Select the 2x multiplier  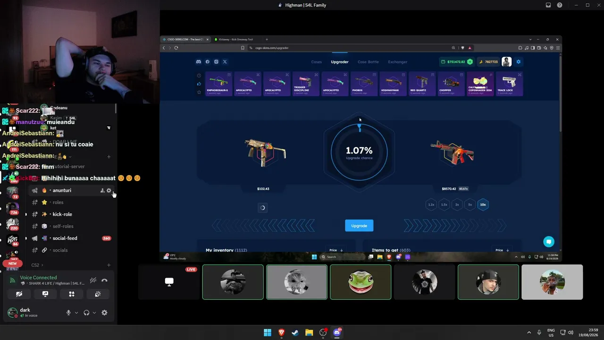(x=457, y=204)
